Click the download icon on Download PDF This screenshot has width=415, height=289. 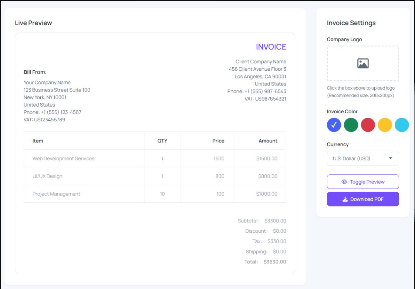point(345,199)
